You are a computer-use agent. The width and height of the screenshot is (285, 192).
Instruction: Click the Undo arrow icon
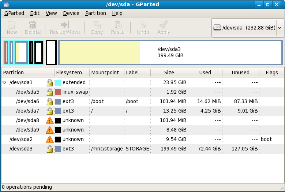(143, 25)
